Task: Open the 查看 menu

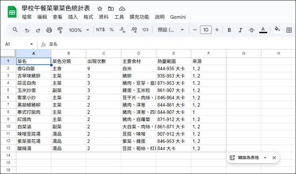Action: [x=57, y=17]
